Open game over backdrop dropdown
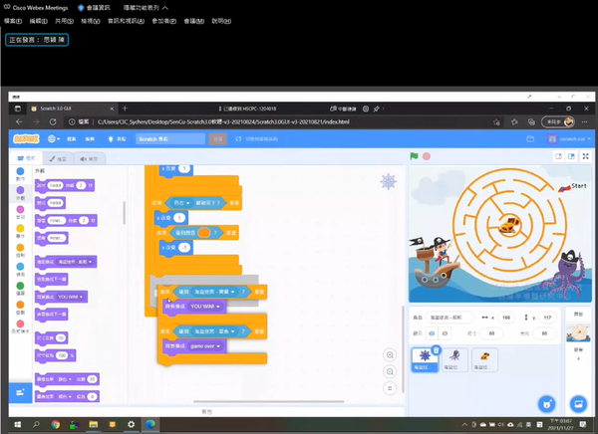This screenshot has height=434, width=598. [204, 346]
